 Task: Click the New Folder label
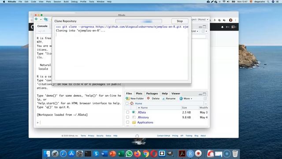137,98
